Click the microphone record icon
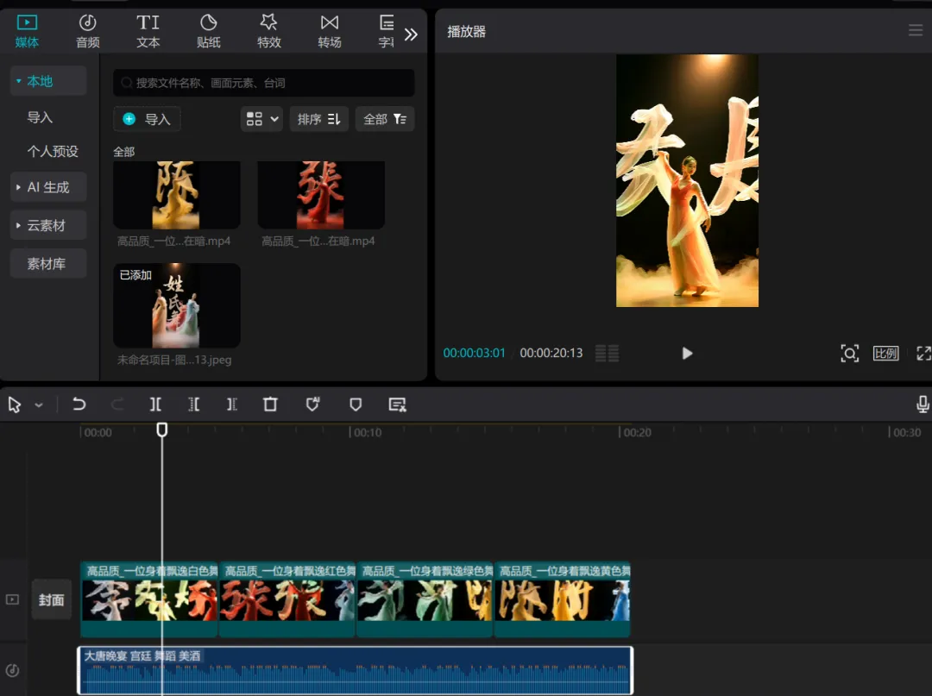 923,404
